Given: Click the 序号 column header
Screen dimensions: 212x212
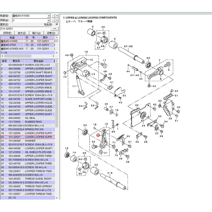Looking at the screenshot, I should click(4, 61).
